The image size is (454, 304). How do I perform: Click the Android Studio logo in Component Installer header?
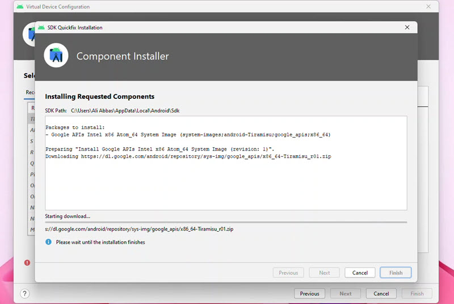tap(56, 55)
